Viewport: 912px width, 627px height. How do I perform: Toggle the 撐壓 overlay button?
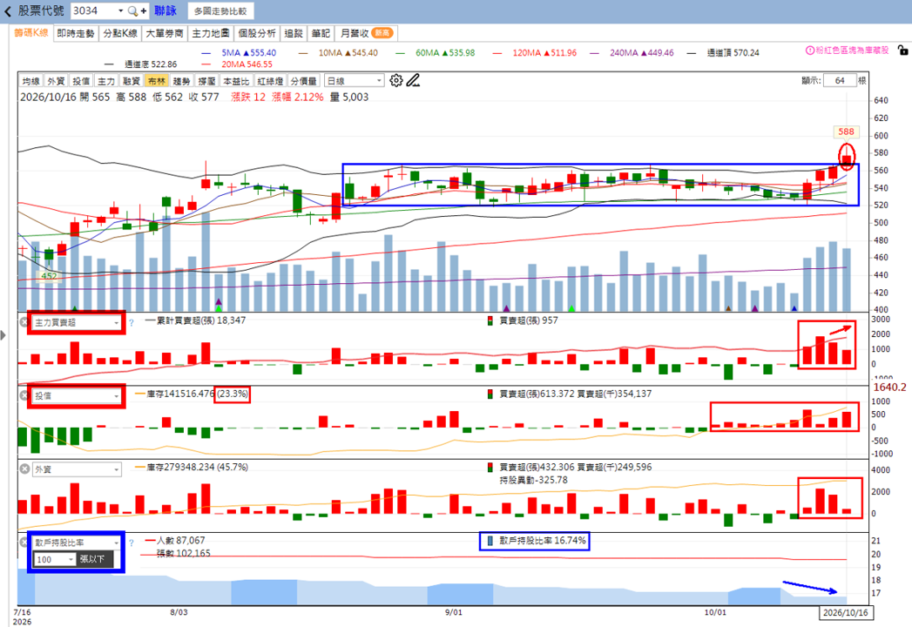coord(206,81)
